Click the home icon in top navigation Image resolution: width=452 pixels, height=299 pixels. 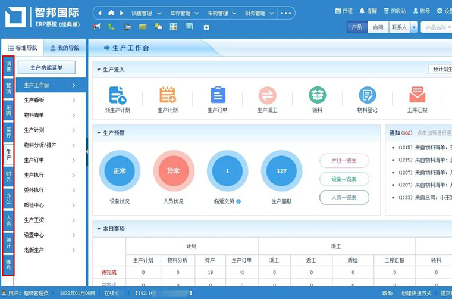[x=111, y=13]
